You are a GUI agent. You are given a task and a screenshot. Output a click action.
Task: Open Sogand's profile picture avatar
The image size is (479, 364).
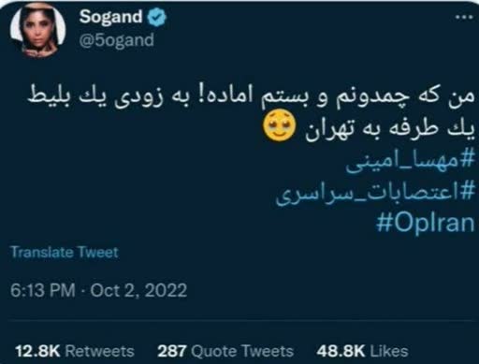(x=38, y=32)
